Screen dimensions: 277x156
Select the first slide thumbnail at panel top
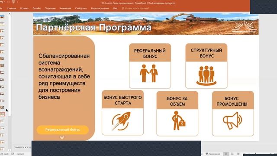pos(2,17)
